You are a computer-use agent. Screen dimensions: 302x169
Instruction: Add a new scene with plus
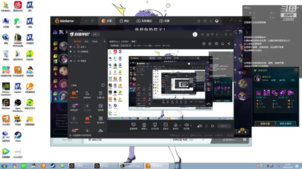click(105, 41)
